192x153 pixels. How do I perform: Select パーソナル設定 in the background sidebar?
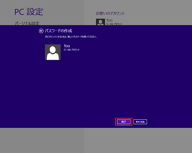click(x=27, y=23)
